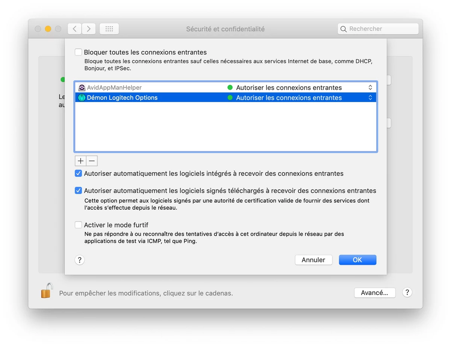
Task: Click the Annuler button
Action: 313,260
